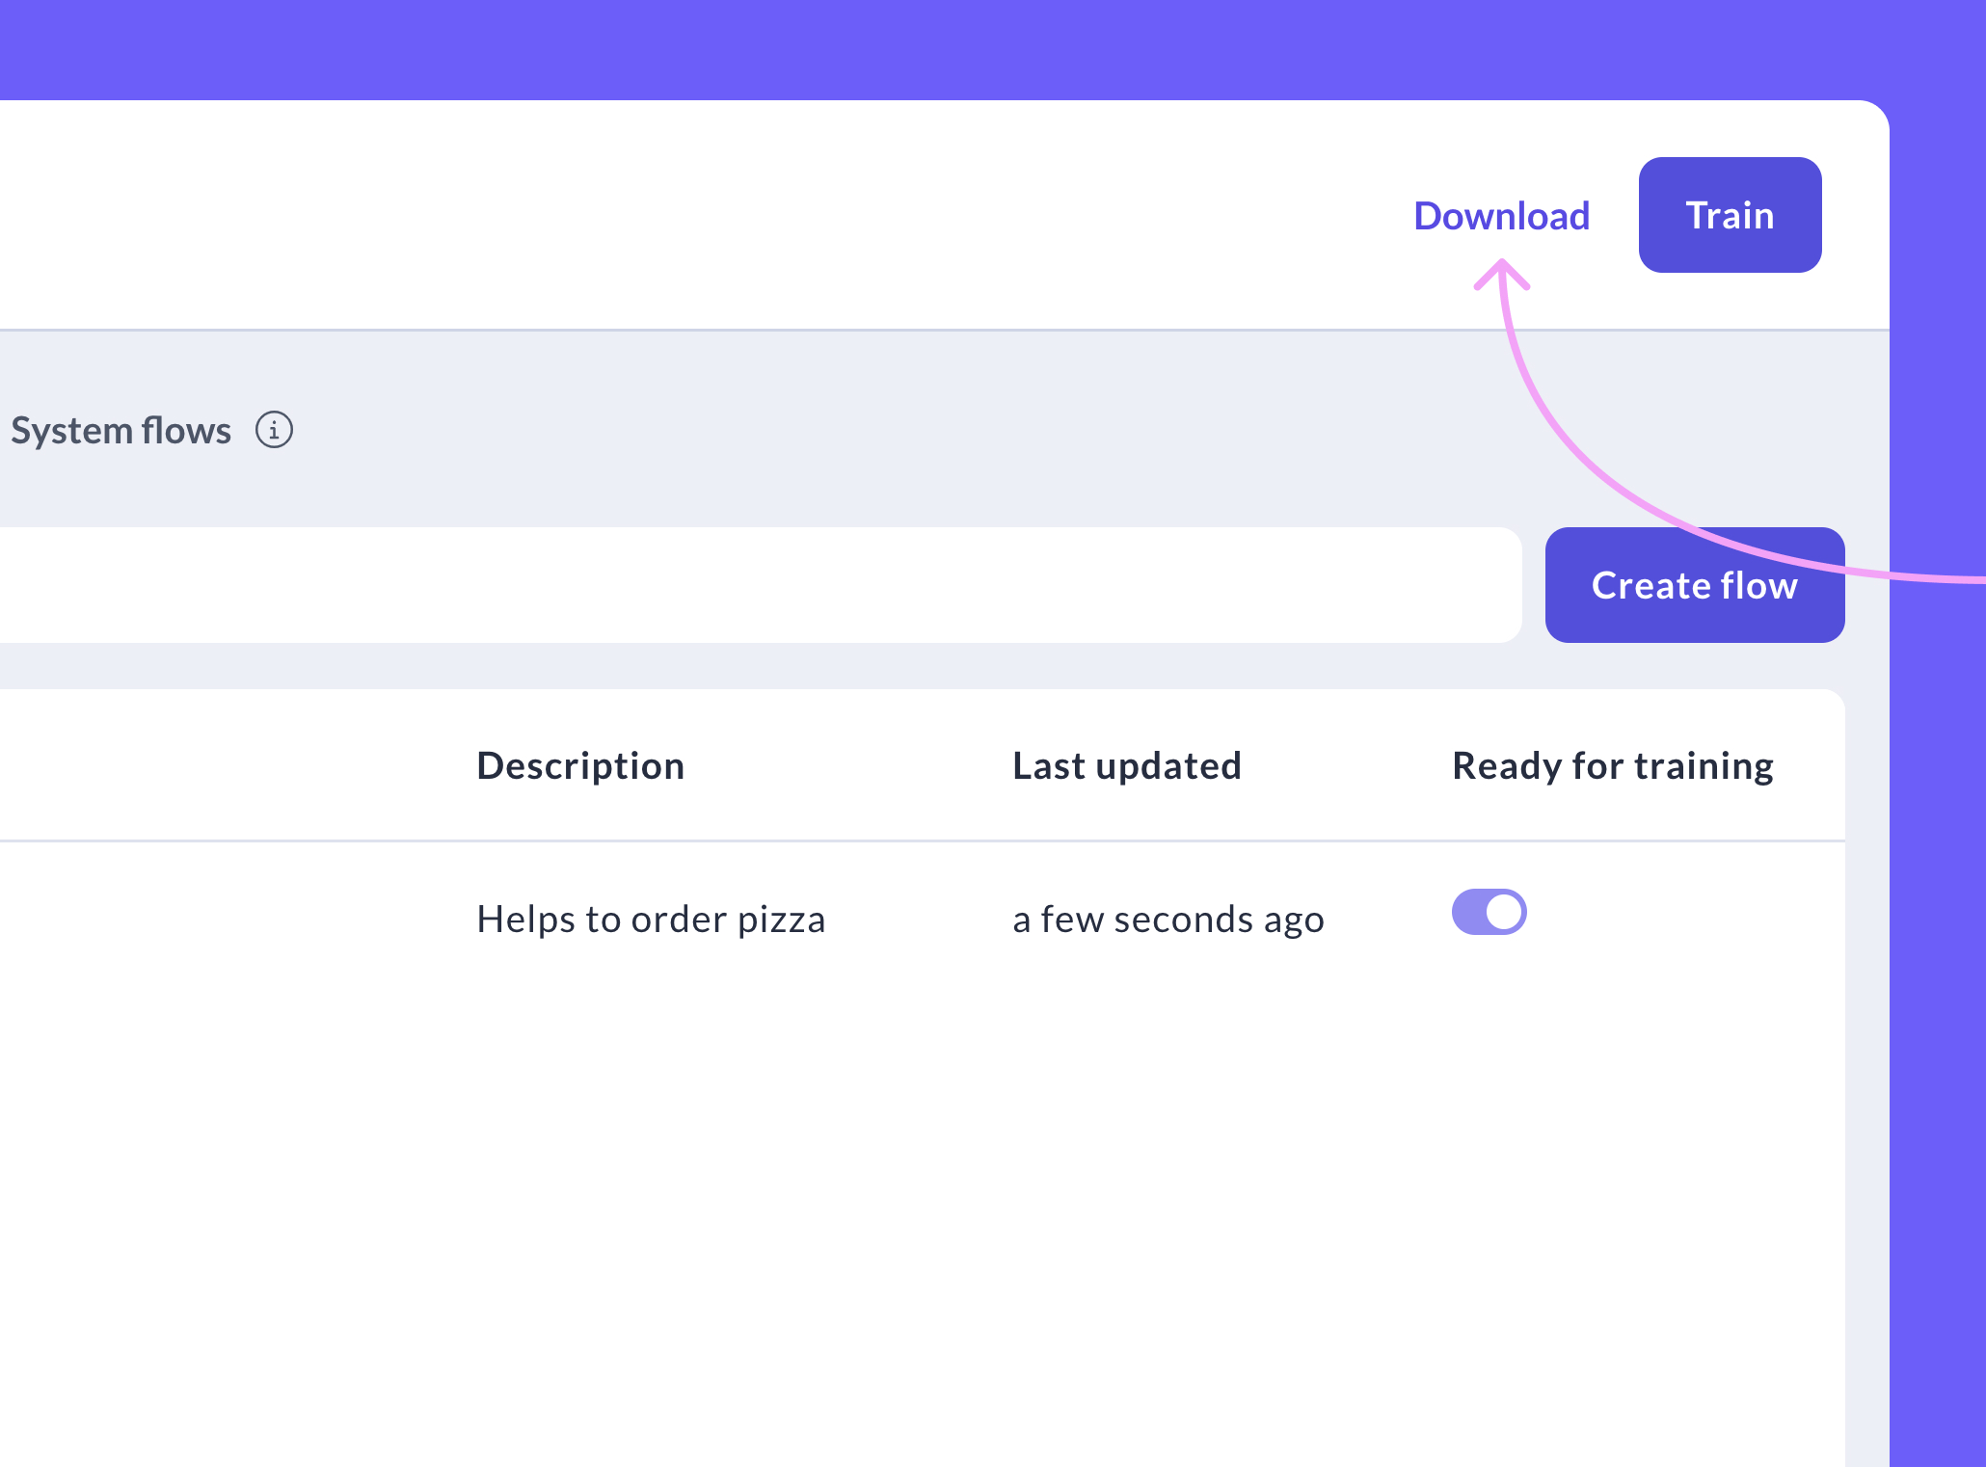Image resolution: width=1986 pixels, height=1467 pixels.
Task: Disable Ready for training for pizza flow
Action: tap(1489, 912)
